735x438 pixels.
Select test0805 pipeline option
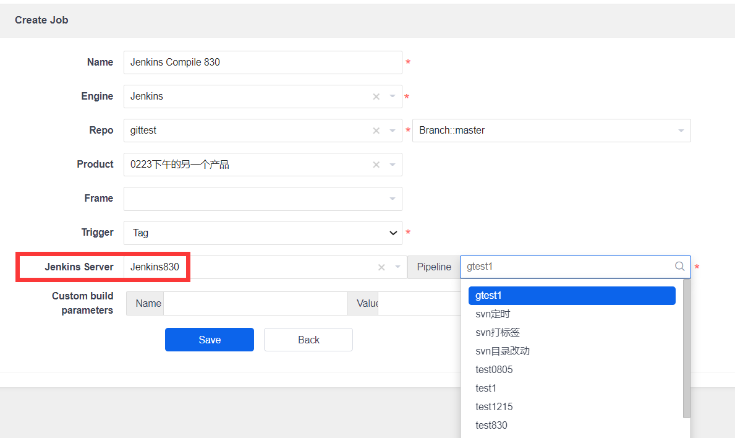[494, 370]
